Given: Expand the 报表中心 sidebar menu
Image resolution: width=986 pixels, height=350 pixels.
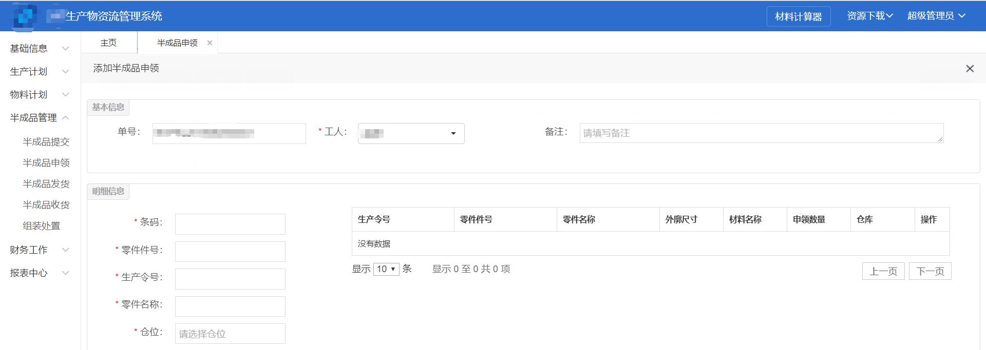Looking at the screenshot, I should click(39, 273).
